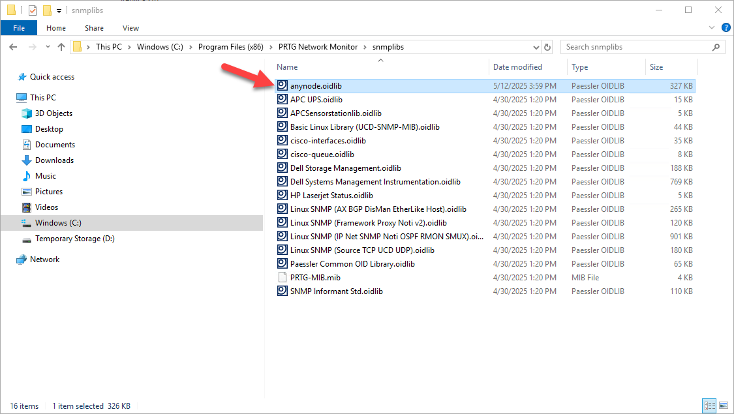Refresh the snmplibs folder view

[547, 46]
